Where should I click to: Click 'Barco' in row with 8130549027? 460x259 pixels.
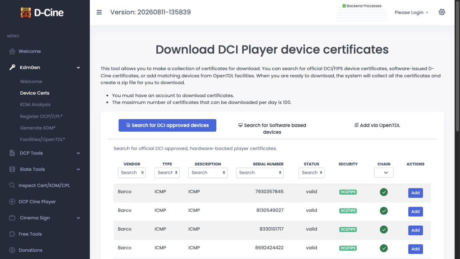[x=125, y=210]
